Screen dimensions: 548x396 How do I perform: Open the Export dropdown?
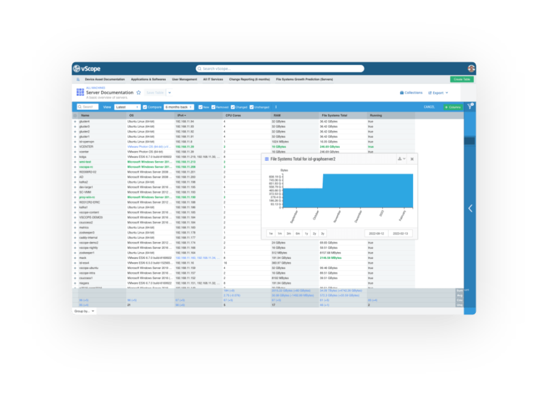pos(438,93)
